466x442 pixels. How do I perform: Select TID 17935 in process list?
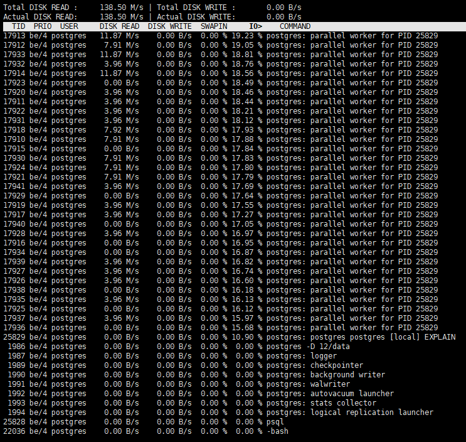tap(14, 299)
